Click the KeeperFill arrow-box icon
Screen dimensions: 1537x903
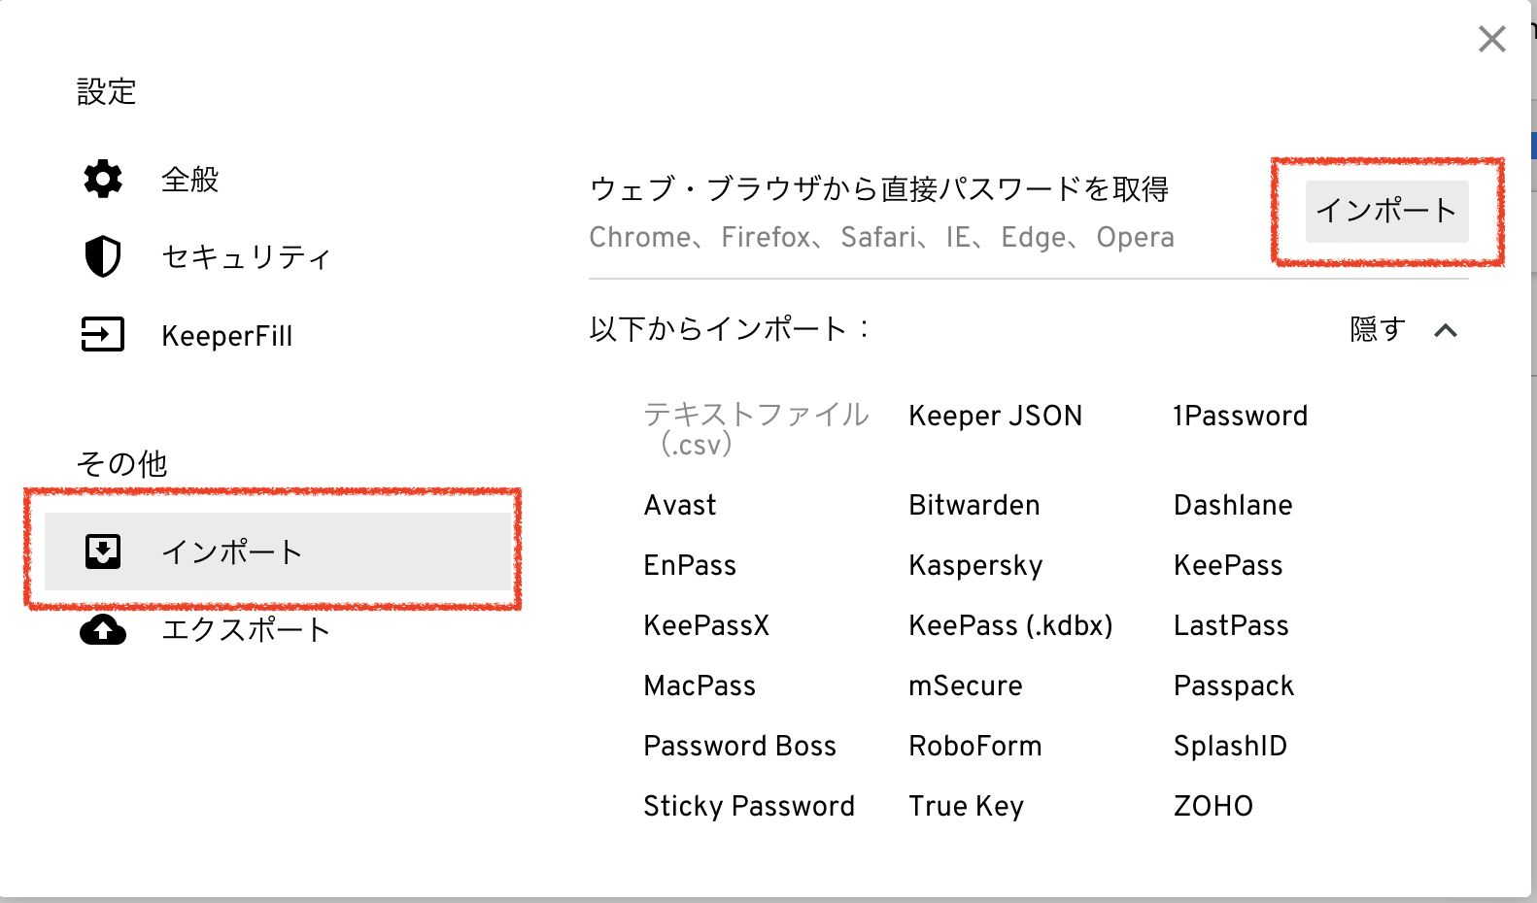tap(103, 335)
